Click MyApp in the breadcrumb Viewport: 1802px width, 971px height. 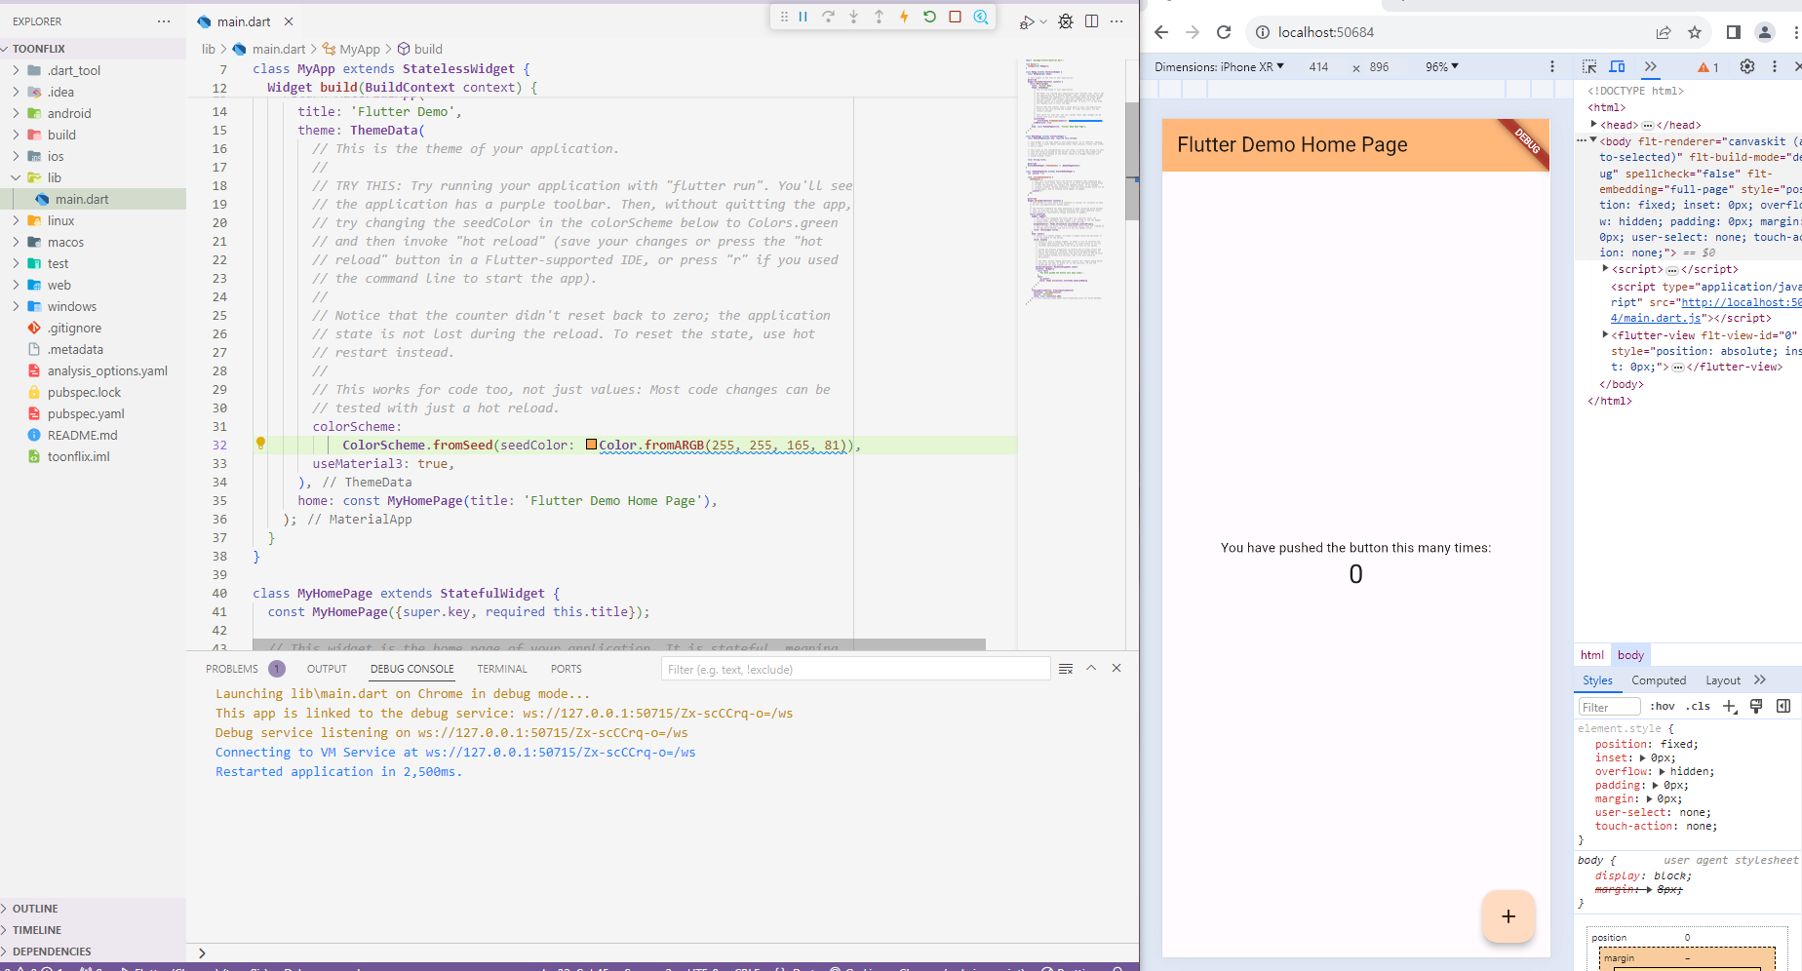click(x=360, y=49)
